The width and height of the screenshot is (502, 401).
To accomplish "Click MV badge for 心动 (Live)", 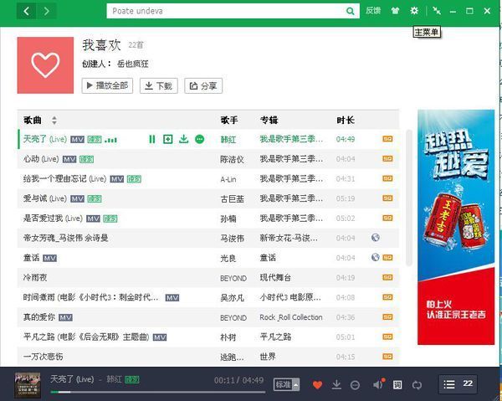I will (x=69, y=160).
